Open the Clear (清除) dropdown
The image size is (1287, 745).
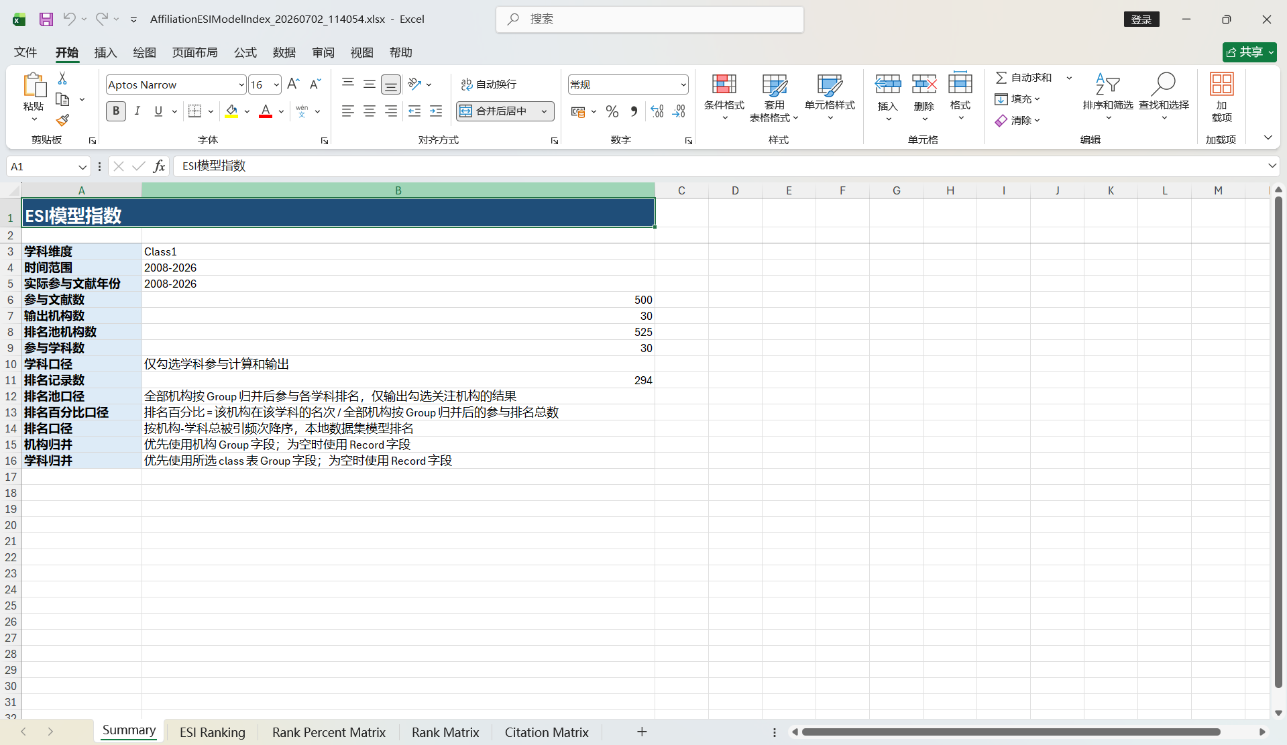coord(1018,121)
